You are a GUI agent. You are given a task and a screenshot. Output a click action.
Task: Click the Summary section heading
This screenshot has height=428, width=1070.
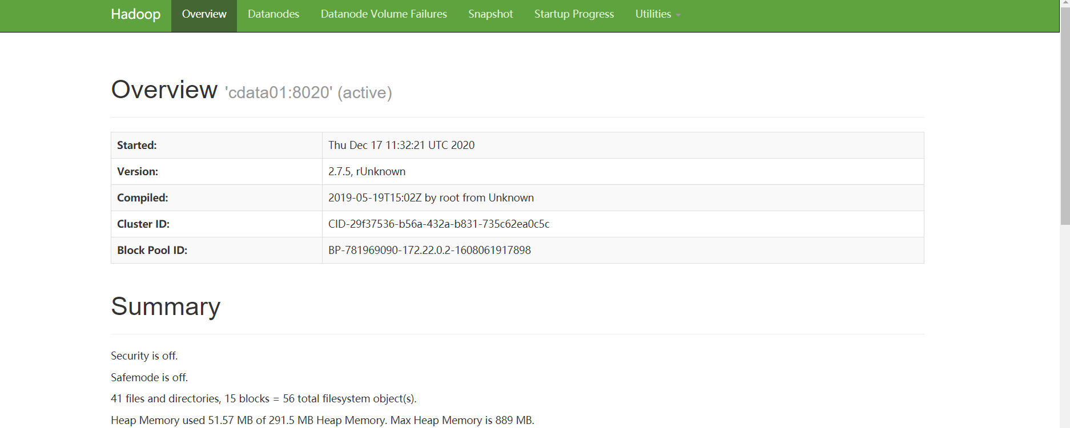(x=166, y=307)
